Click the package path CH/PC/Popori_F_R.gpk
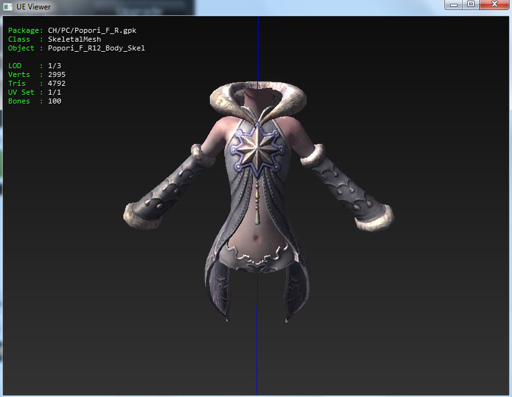This screenshot has height=397, width=512. (x=92, y=30)
